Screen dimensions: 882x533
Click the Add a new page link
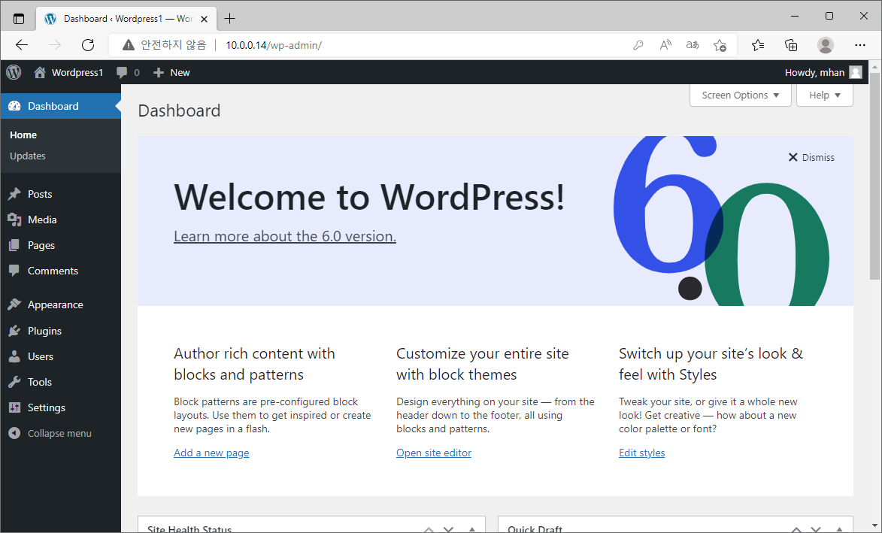(211, 453)
